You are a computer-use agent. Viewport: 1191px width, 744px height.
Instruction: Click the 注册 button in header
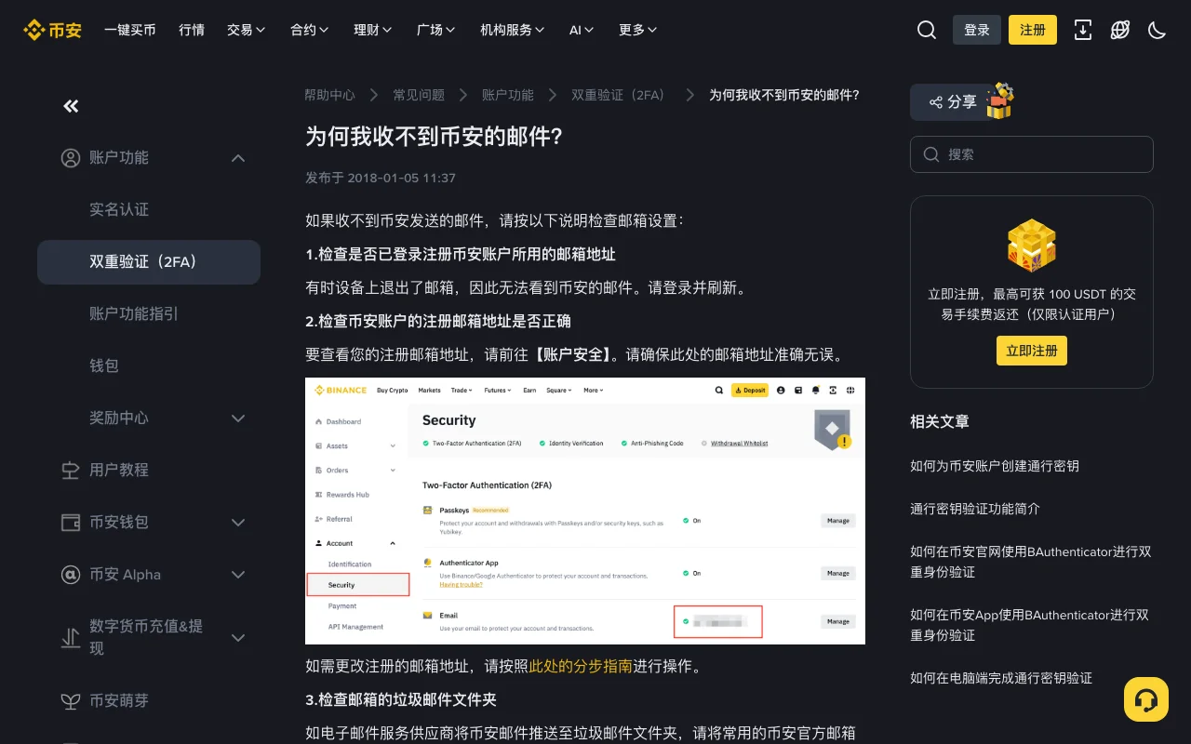click(x=1033, y=30)
